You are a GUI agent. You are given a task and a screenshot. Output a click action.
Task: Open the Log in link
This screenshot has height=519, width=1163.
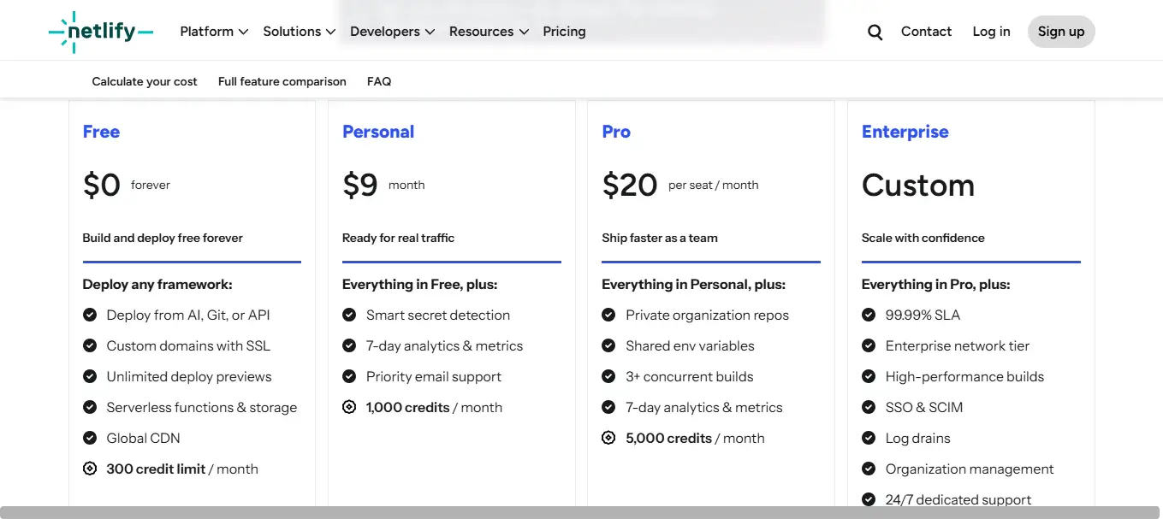[x=991, y=32]
